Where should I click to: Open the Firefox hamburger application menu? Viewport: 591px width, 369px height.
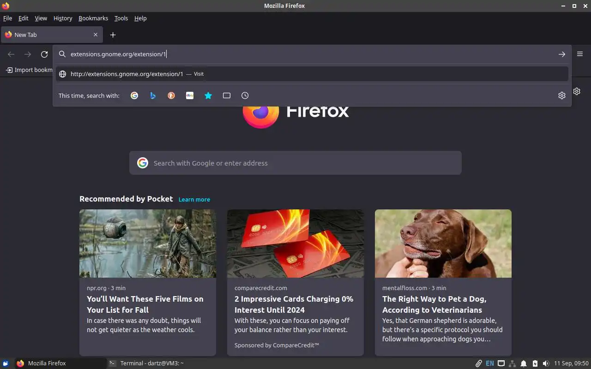[580, 54]
